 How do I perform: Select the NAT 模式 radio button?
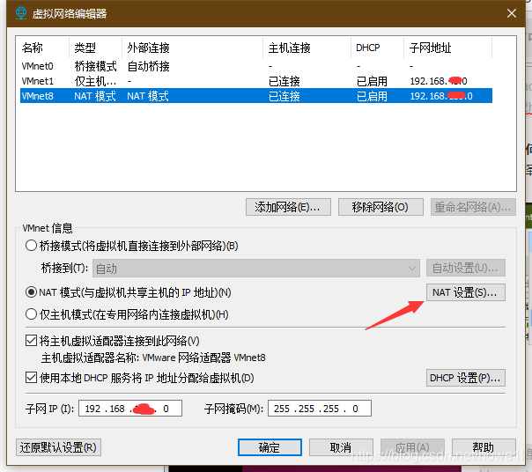(31, 292)
